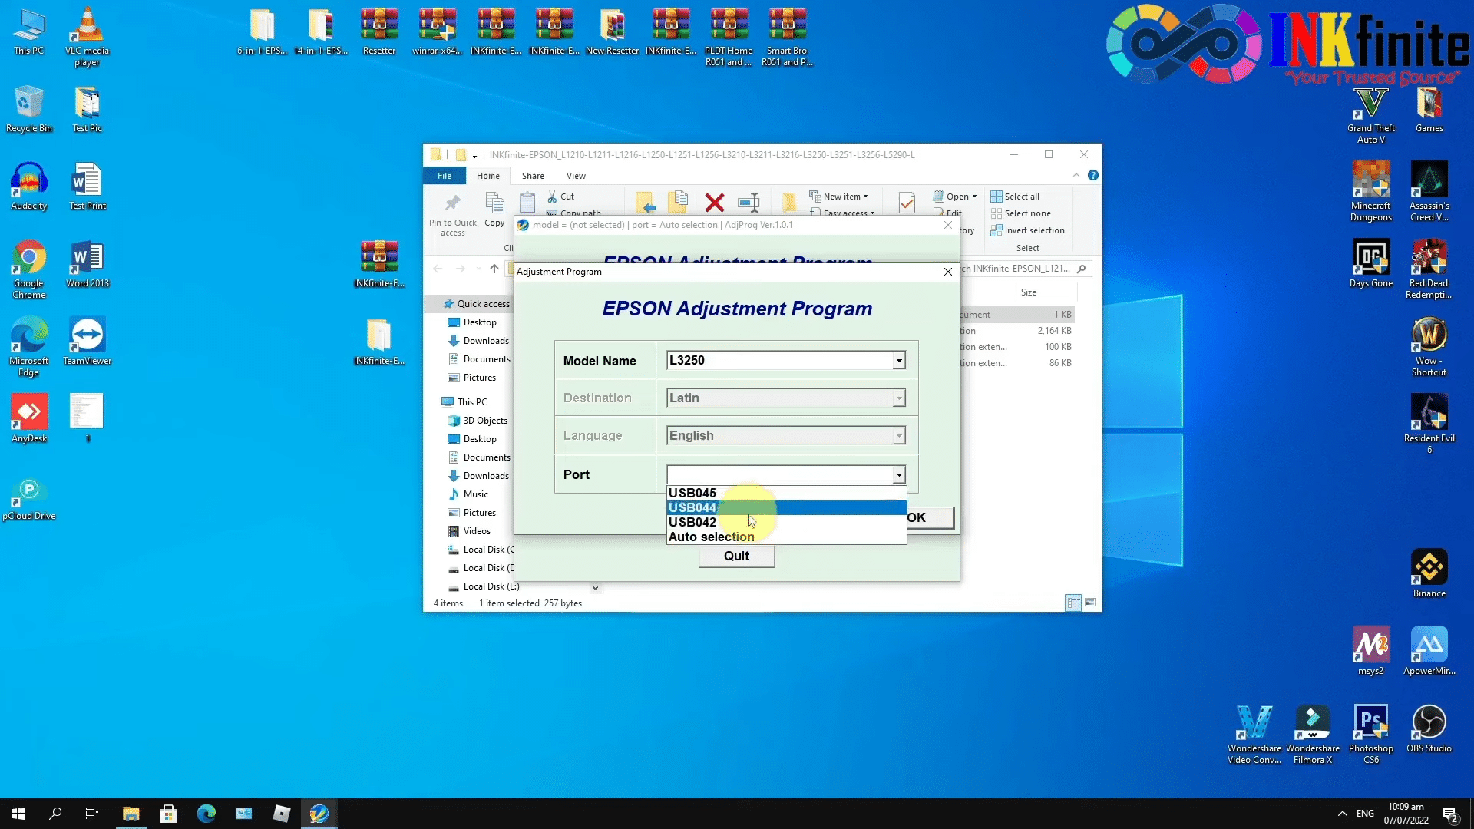Choose USB044 port option
The height and width of the screenshot is (829, 1474).
coord(786,507)
